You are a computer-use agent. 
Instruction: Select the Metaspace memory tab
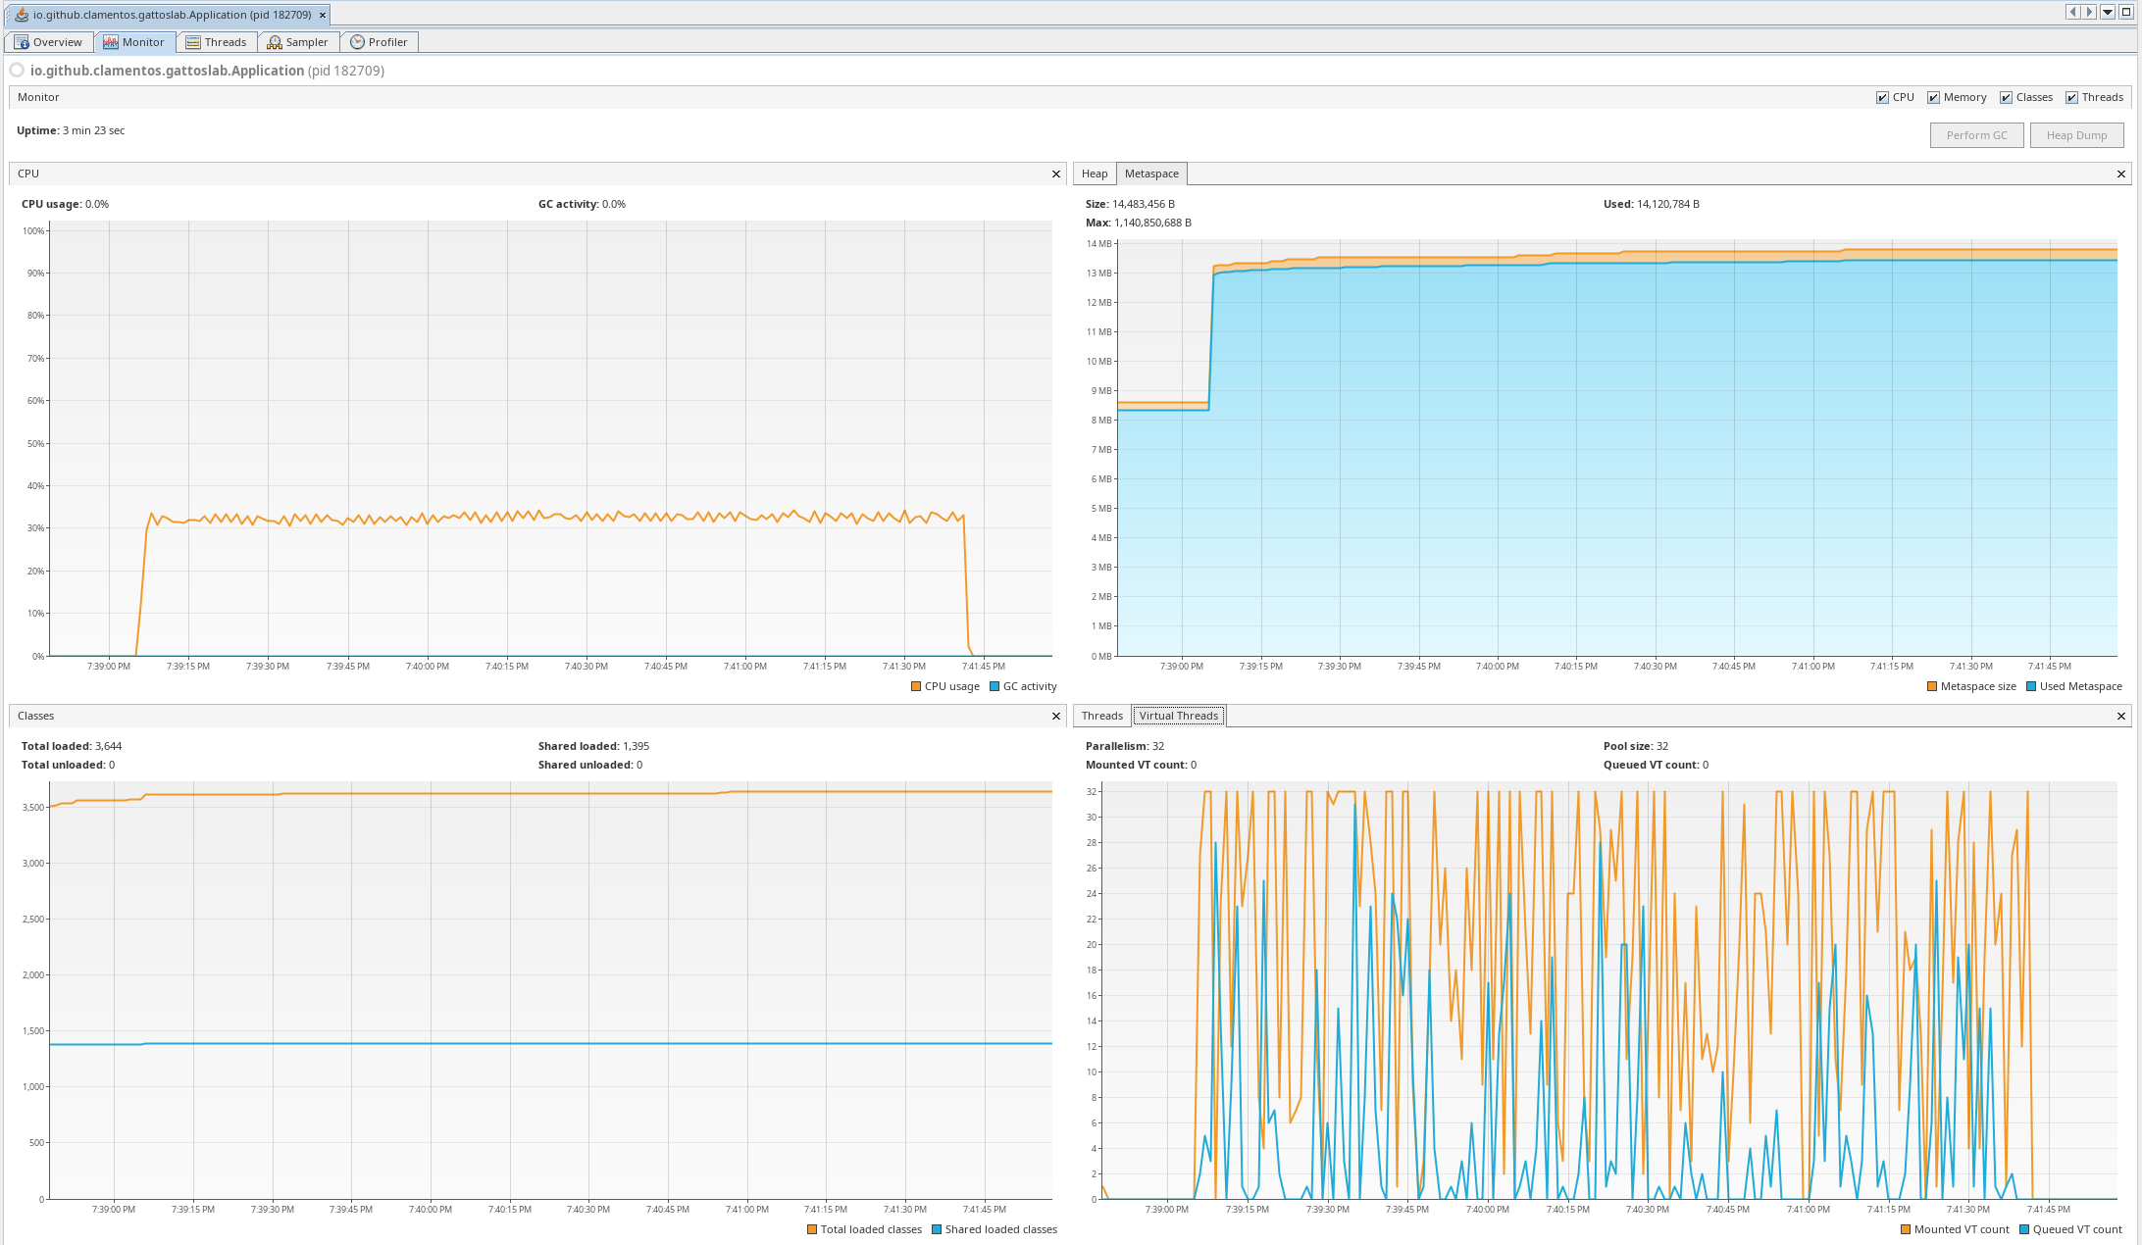point(1151,174)
